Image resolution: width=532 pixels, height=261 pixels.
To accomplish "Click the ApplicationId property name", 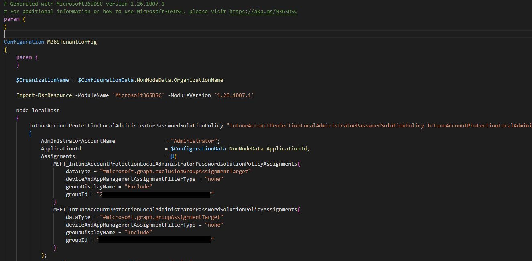I will pos(61,148).
